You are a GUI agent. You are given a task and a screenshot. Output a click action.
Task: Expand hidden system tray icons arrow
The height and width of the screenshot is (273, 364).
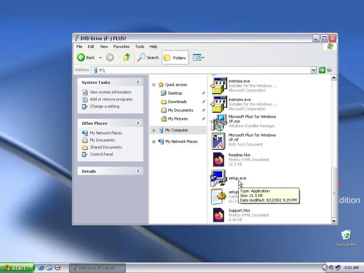pyautogui.click(x=325, y=268)
